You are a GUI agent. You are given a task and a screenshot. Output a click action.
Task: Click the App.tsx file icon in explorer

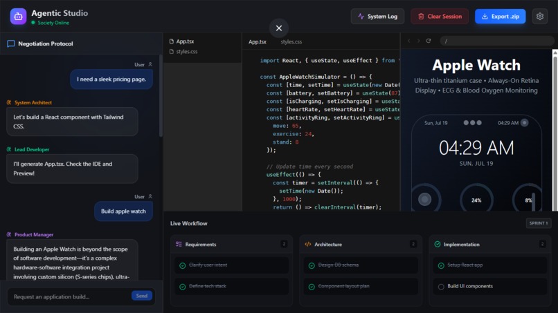point(172,41)
